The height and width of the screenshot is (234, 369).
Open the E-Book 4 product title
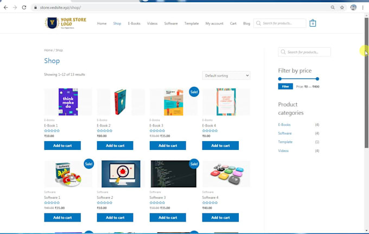coord(209,125)
